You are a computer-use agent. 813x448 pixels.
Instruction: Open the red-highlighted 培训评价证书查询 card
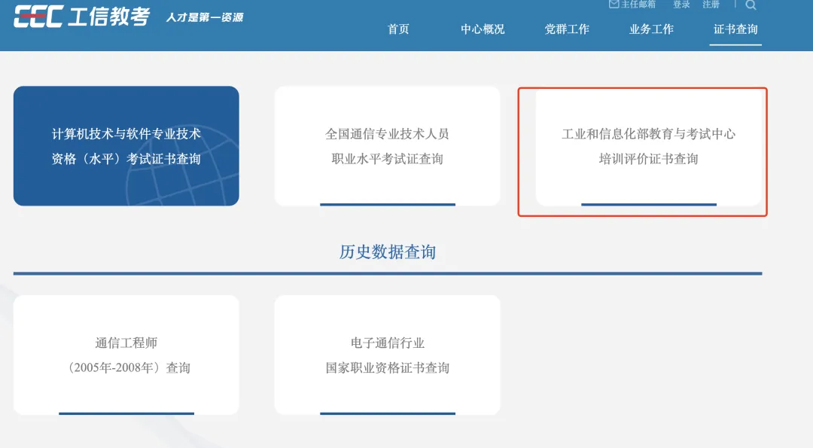pos(644,151)
